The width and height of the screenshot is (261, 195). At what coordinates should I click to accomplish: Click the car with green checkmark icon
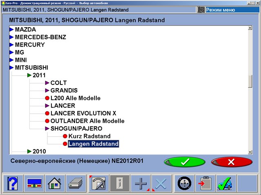pyautogui.click(x=226, y=183)
